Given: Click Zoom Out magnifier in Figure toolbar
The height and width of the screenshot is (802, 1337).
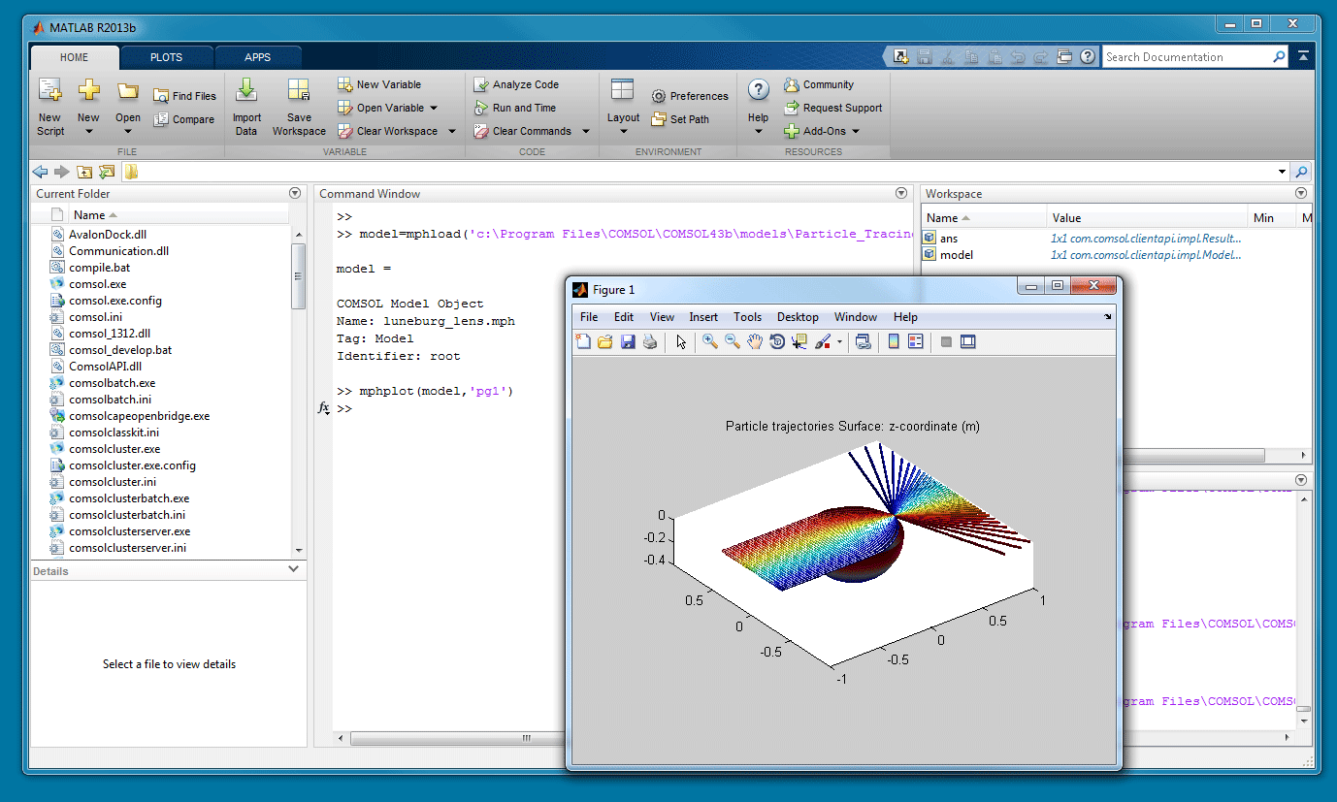Looking at the screenshot, I should [733, 341].
